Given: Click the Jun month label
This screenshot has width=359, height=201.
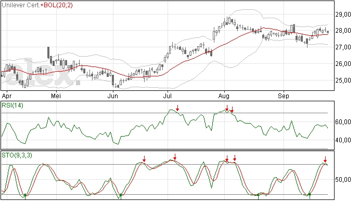Looking at the screenshot, I should pyautogui.click(x=113, y=96).
